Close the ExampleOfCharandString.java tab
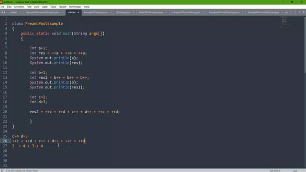Viewport: 306px width, 172px height. (204, 12)
